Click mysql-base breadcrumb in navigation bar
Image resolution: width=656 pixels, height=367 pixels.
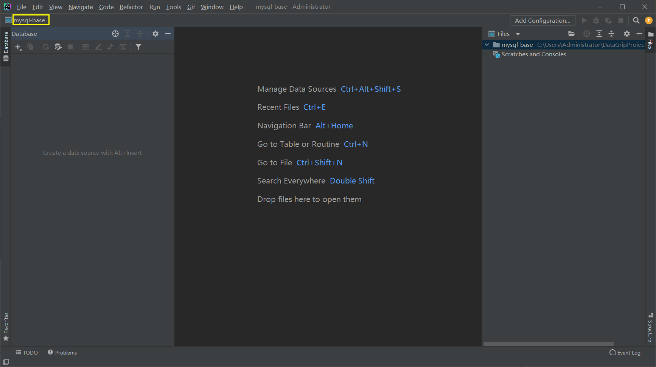[30, 20]
